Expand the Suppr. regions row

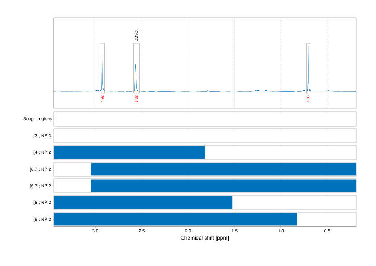coord(205,118)
